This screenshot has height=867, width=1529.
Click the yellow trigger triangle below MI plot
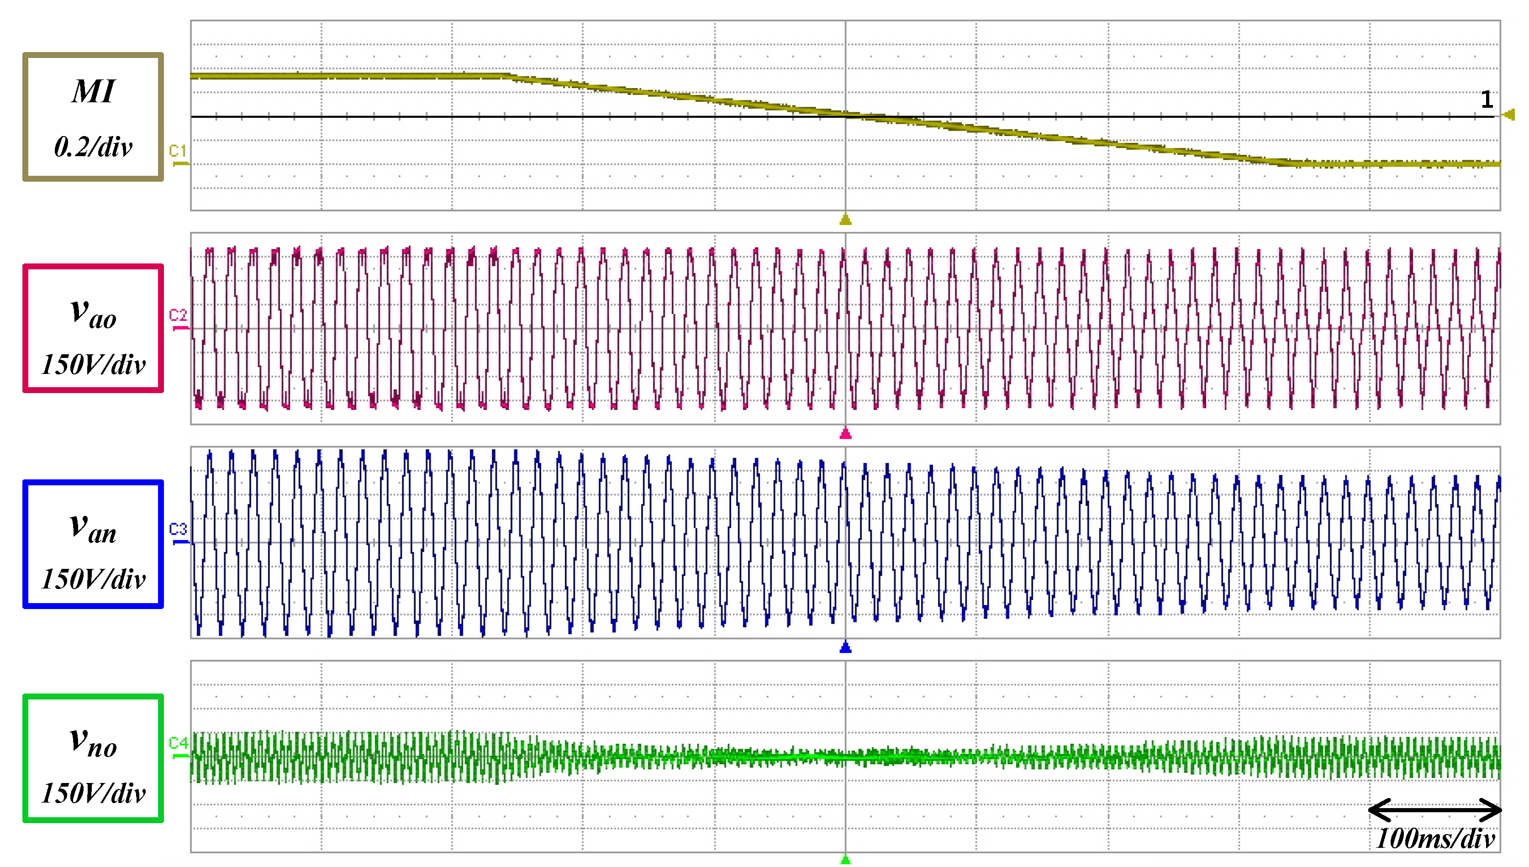coord(845,220)
